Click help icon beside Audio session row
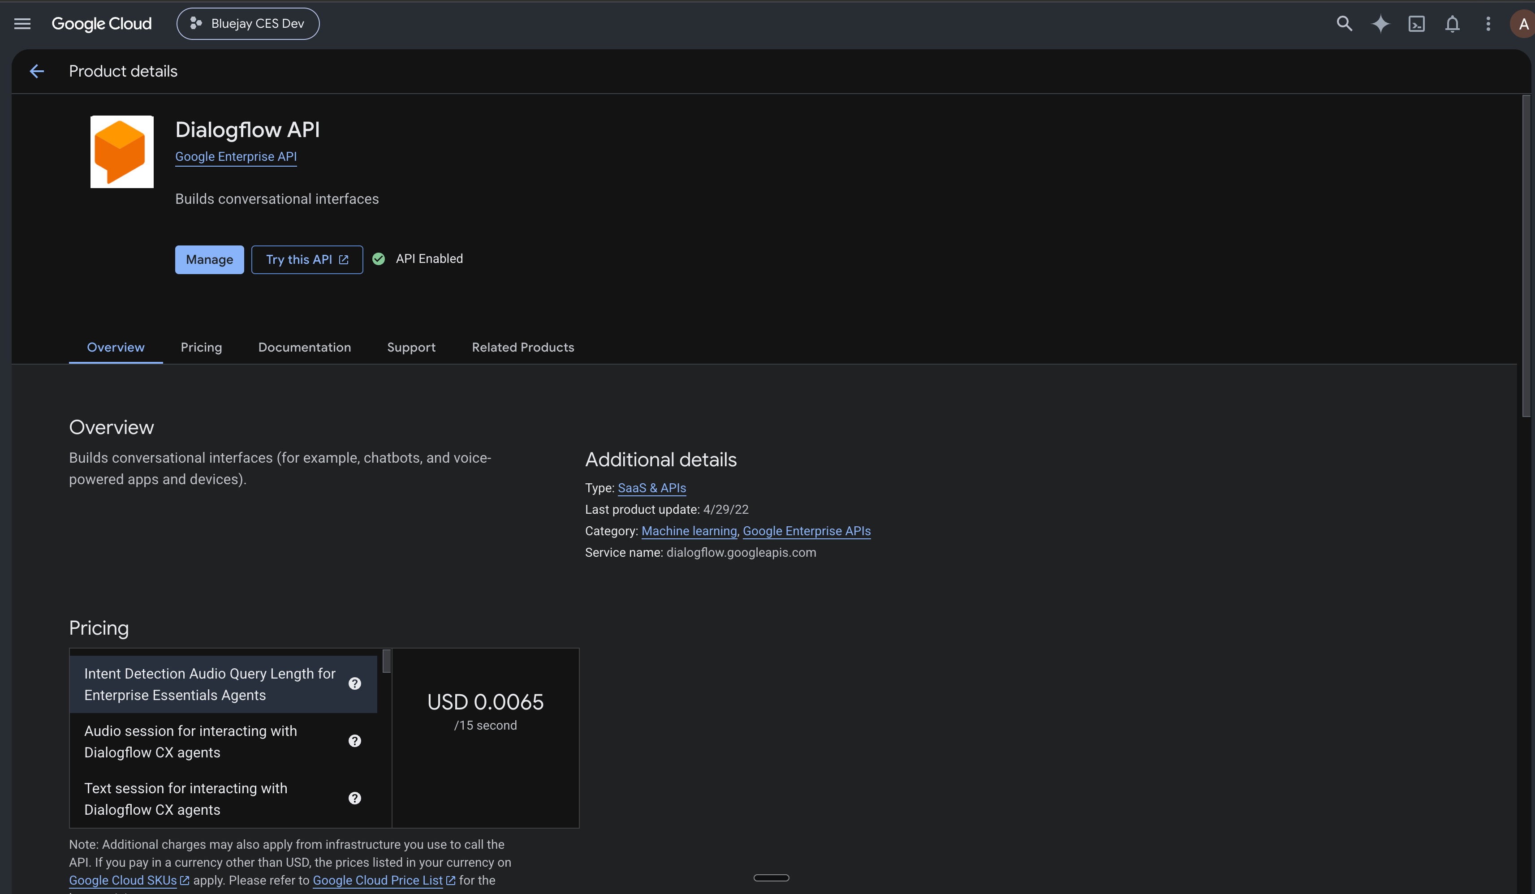The width and height of the screenshot is (1535, 894). 354,741
